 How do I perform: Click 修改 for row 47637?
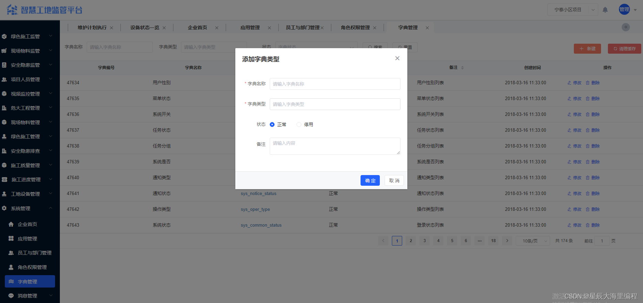[574, 130]
